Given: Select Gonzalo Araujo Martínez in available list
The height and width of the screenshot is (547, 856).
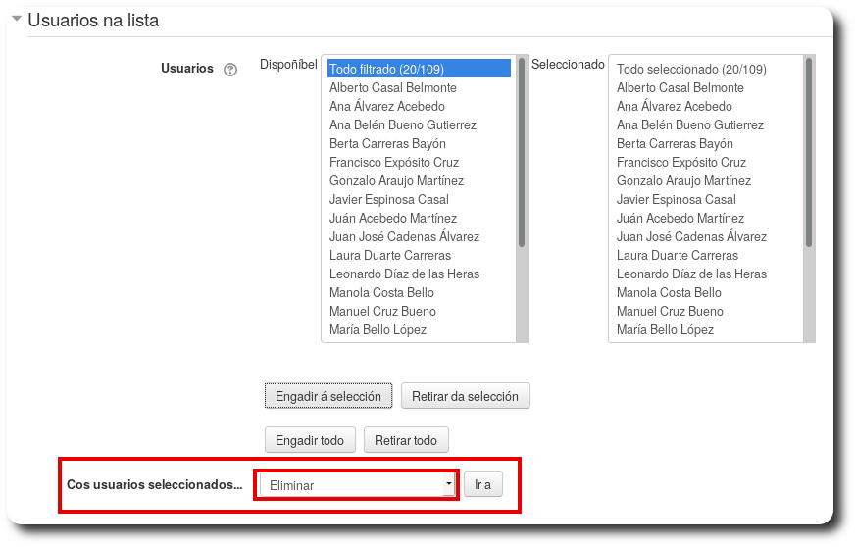Looking at the screenshot, I should [x=396, y=180].
